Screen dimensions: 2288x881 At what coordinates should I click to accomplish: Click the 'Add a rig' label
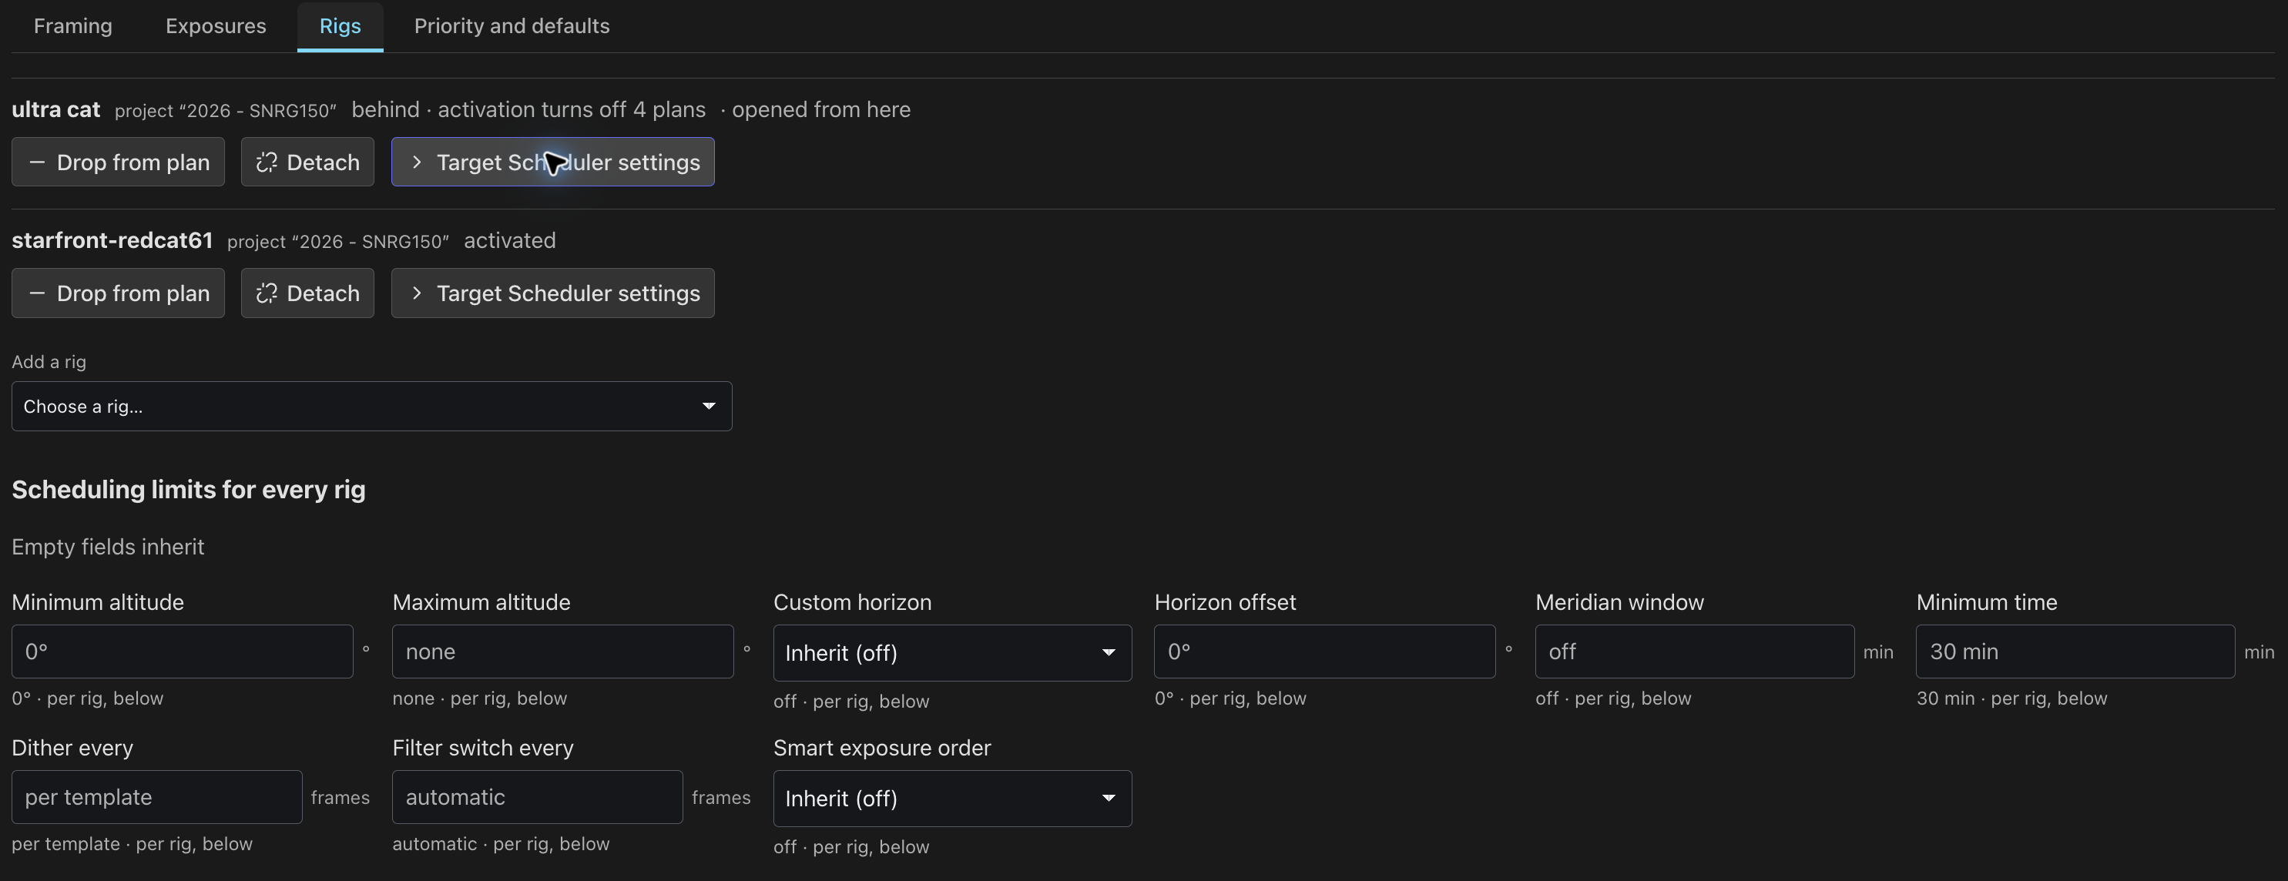click(49, 361)
